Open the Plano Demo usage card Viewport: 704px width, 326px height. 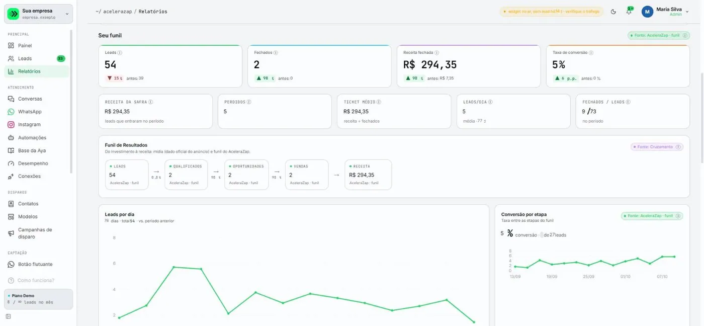(x=39, y=299)
